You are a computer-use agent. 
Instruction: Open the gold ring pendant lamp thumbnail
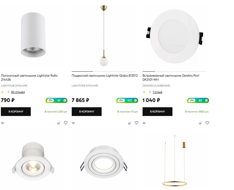tap(175, 161)
